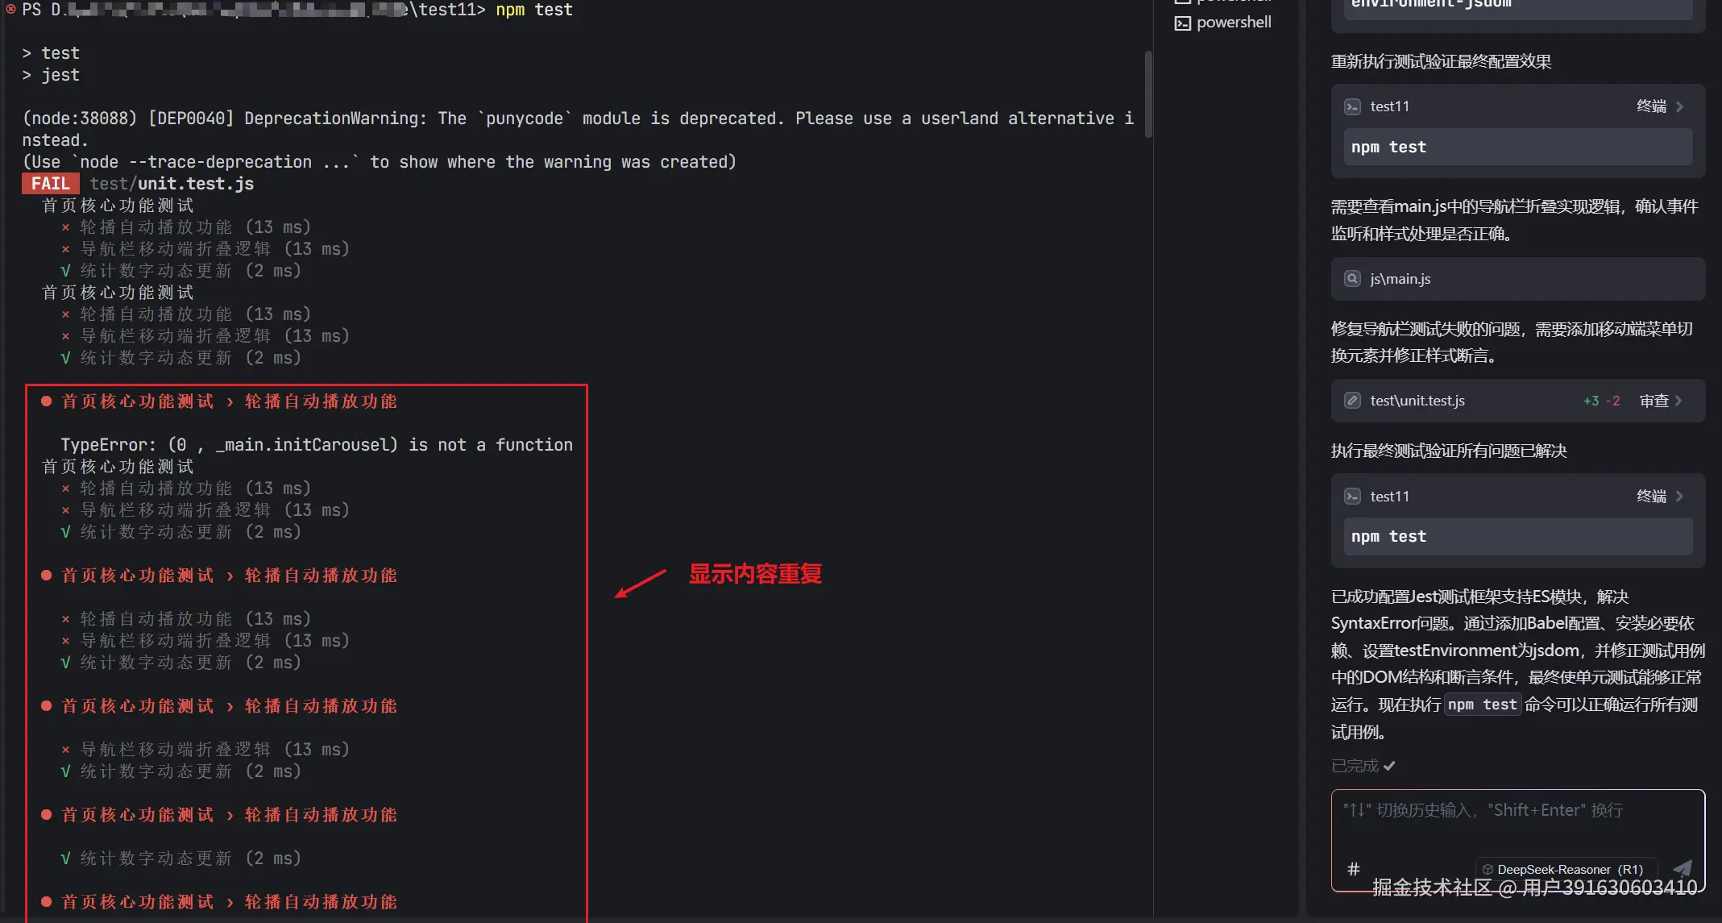
Task: Click the red error indicator before PS prompt
Action: point(10,9)
